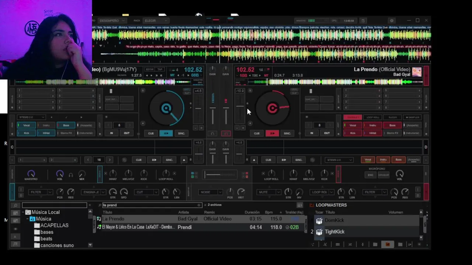Screen dimensions: 472x265
Task: Select LOOP ROLL pad page on right deck
Action: click(x=372, y=117)
